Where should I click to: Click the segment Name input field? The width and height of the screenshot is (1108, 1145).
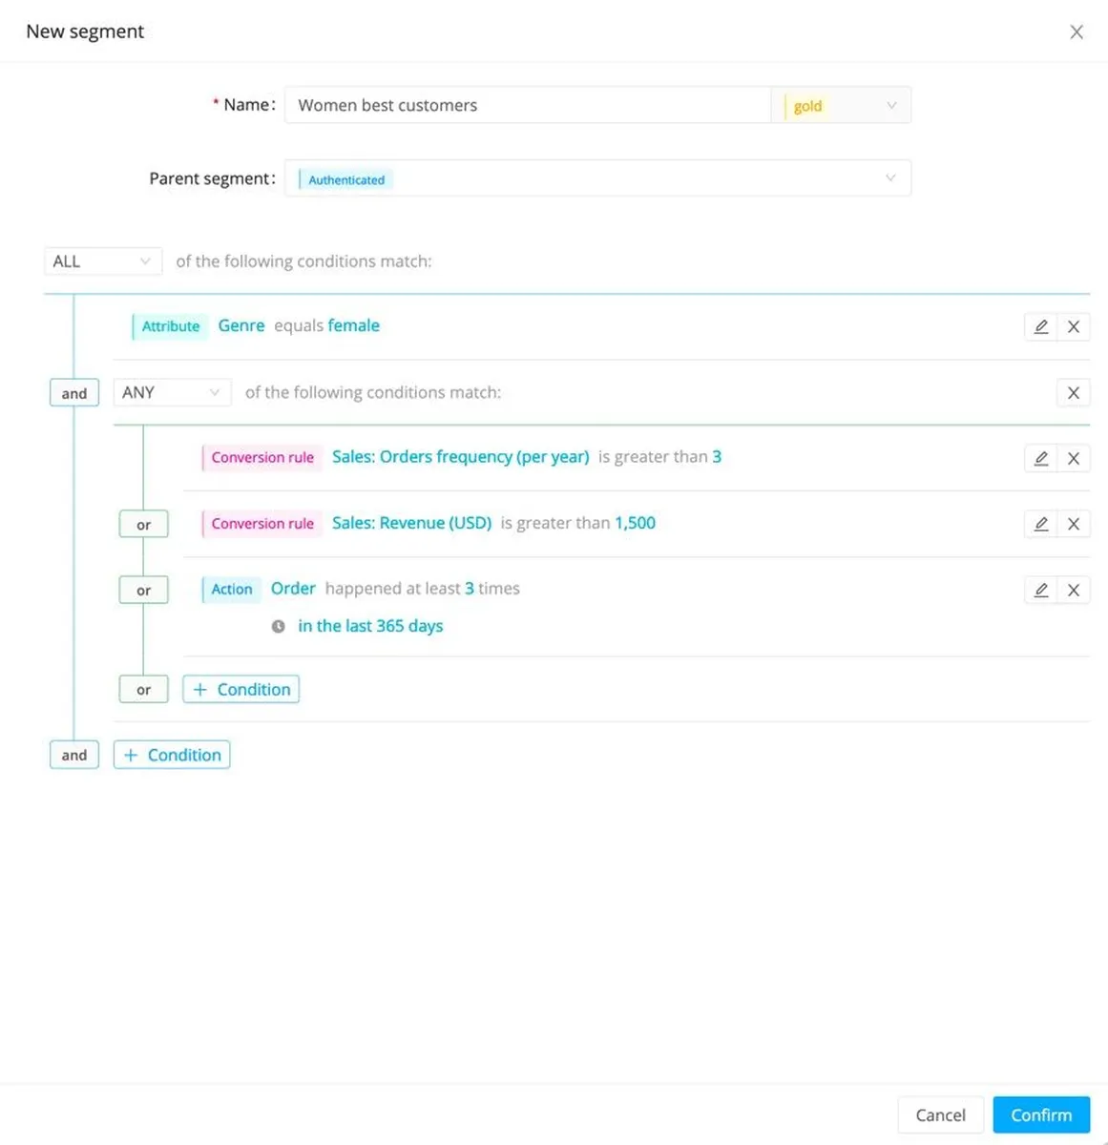[x=527, y=105]
